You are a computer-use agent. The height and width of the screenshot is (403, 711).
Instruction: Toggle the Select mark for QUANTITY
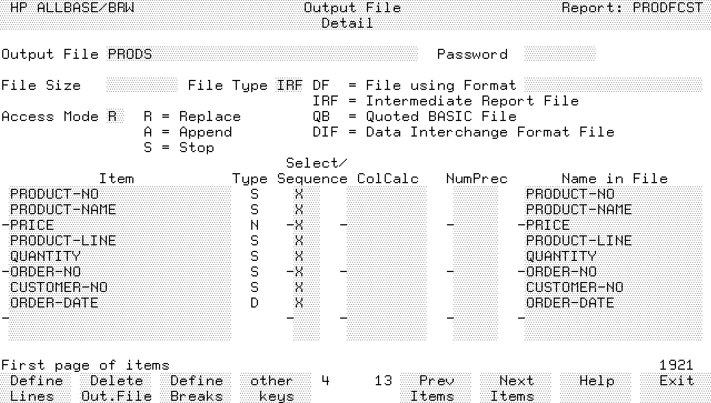(x=299, y=256)
